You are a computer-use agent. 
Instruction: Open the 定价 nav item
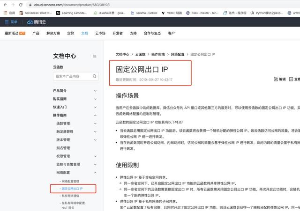point(71,33)
